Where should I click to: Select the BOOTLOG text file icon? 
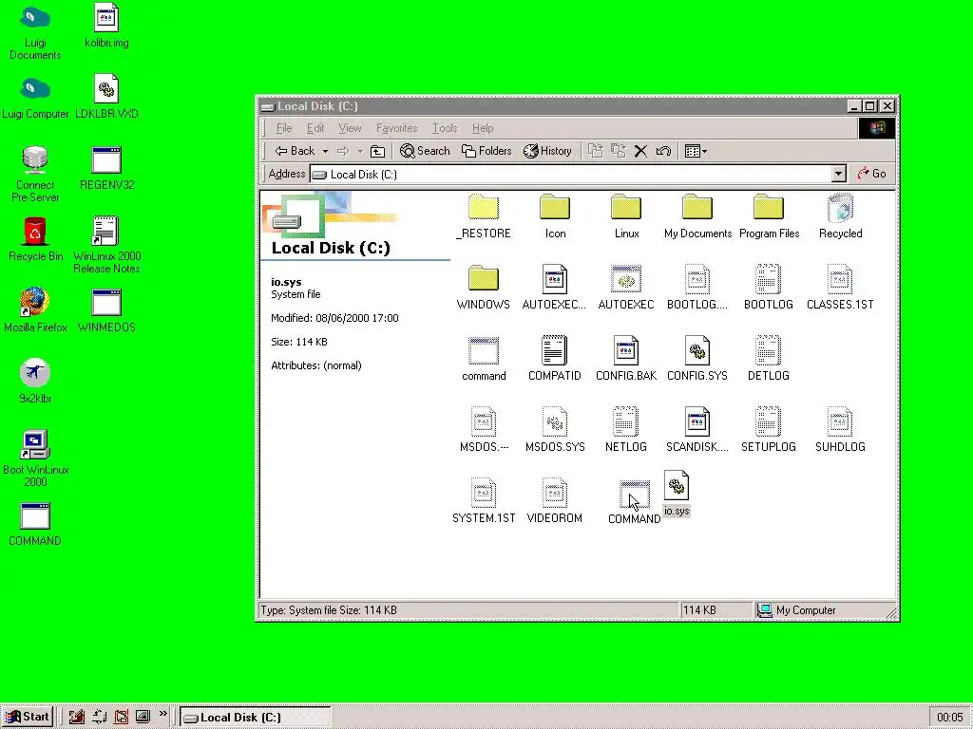click(x=769, y=278)
